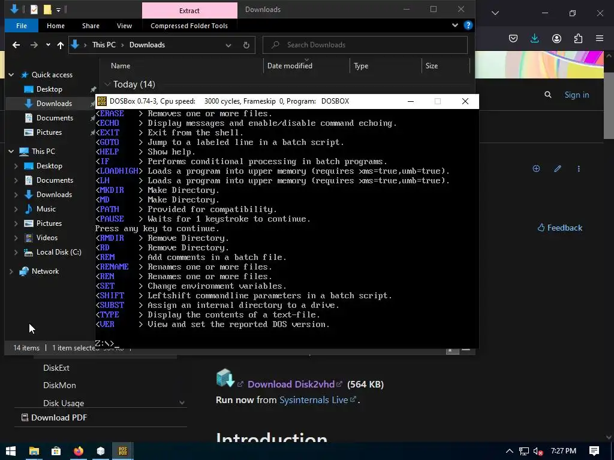614x460 pixels.
Task: Sort files by Size column
Action: coord(432,66)
